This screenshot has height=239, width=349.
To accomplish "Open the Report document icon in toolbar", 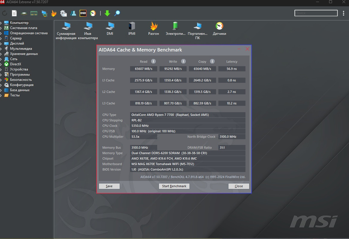I will pyautogui.click(x=14, y=13).
